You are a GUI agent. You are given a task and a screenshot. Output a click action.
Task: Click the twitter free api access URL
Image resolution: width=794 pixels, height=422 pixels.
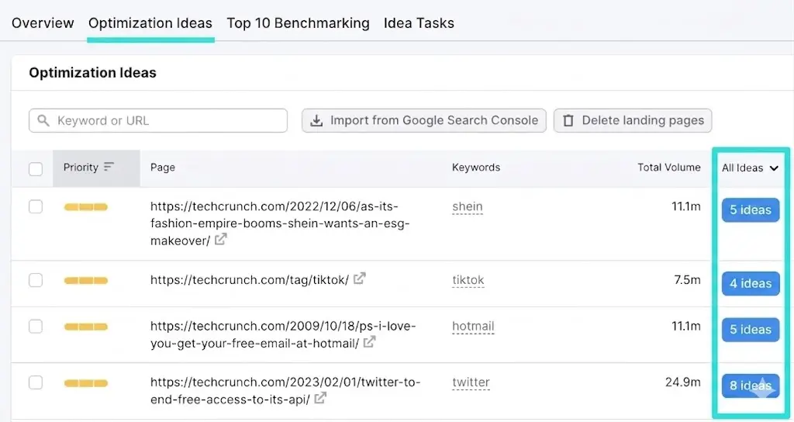pyautogui.click(x=285, y=391)
